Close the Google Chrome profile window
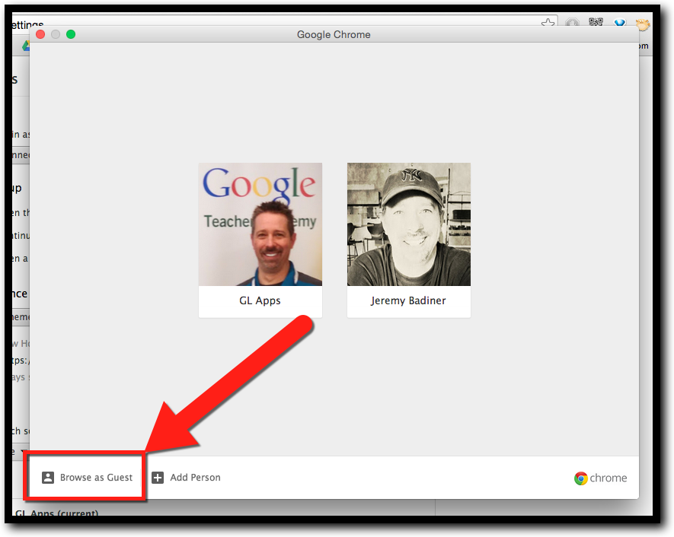 pos(40,34)
